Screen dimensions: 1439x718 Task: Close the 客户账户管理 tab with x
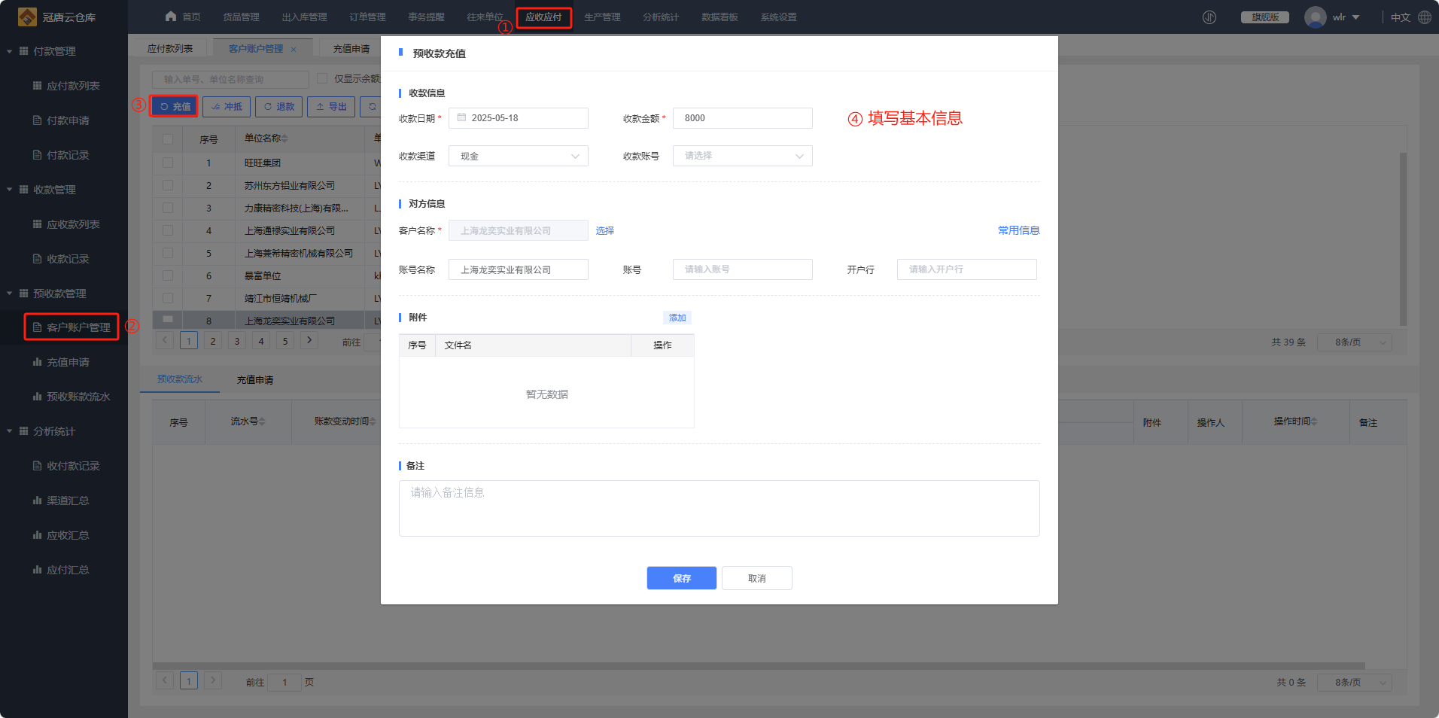pyautogui.click(x=294, y=50)
